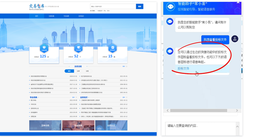The image size is (255, 137).
Task: Close the 常小易 assistant panel with the X
Action: (238, 2)
